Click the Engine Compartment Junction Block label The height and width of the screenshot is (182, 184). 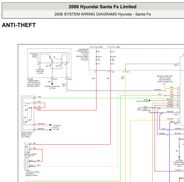pyautogui.click(x=34, y=83)
